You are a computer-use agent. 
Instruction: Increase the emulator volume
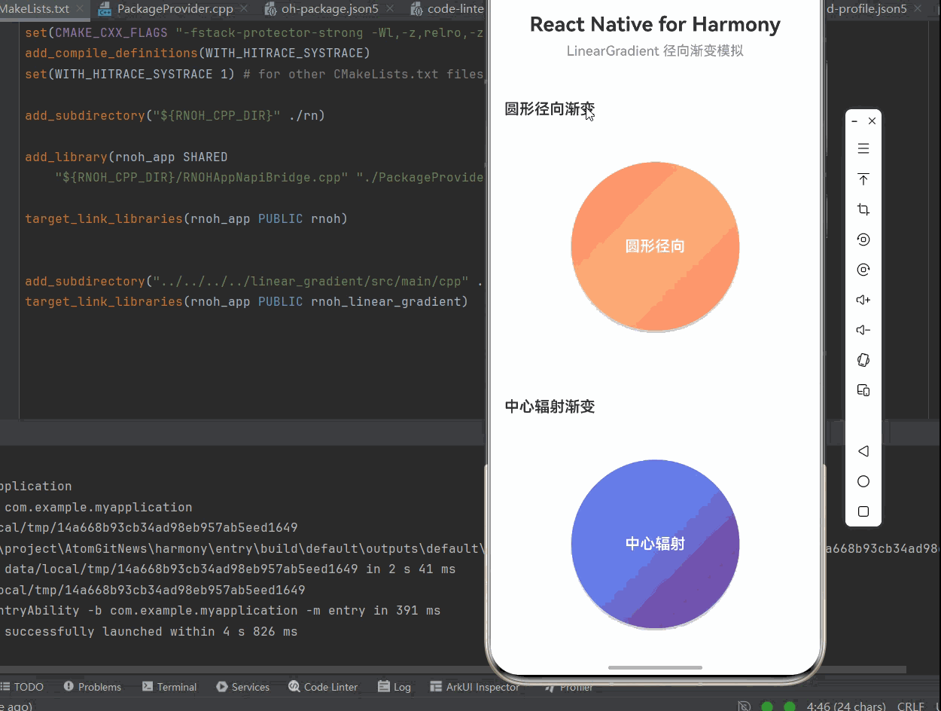pos(863,300)
